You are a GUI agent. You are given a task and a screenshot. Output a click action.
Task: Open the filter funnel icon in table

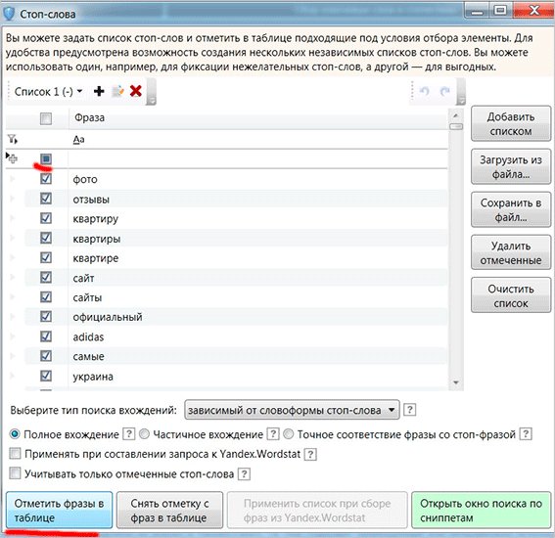point(13,139)
